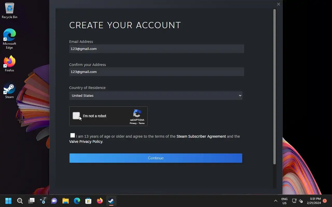Open the Windows Start menu

tap(8, 201)
